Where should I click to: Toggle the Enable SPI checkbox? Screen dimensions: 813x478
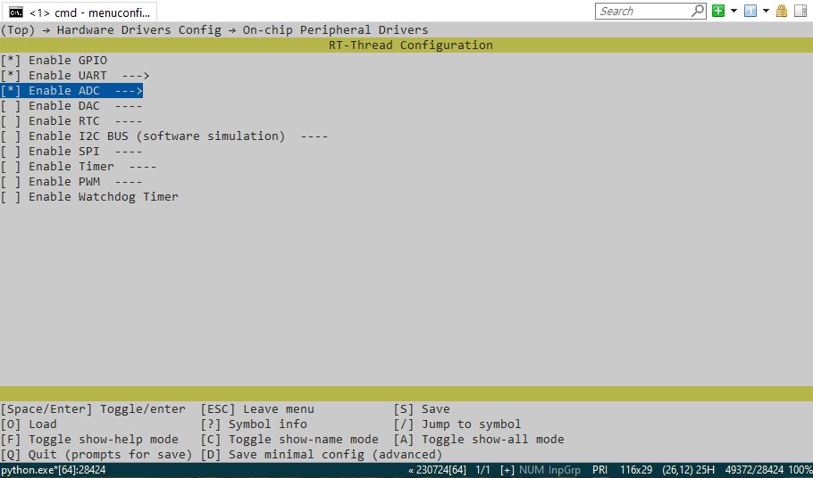coord(11,152)
